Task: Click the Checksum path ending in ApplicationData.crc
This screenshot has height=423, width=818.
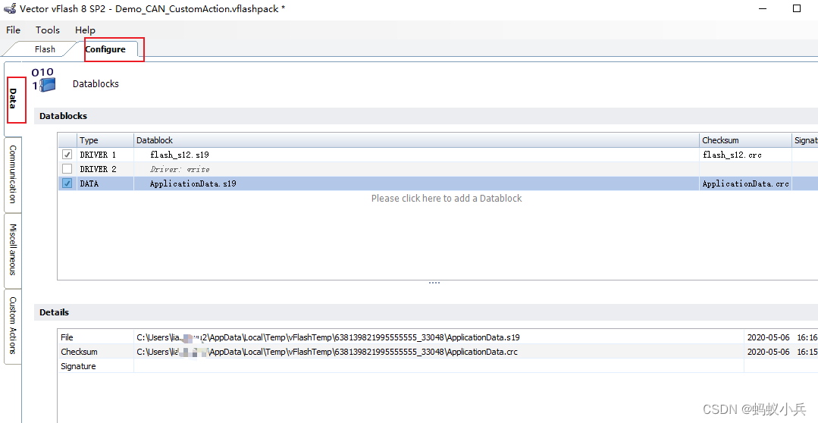Action: pos(327,352)
